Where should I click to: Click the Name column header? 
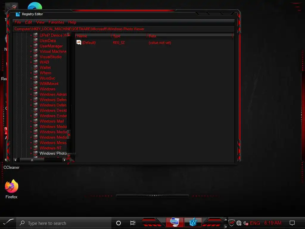point(93,36)
